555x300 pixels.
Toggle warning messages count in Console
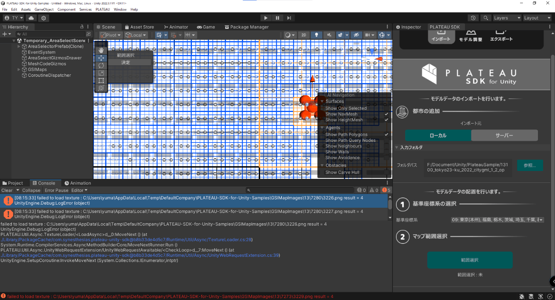pyautogui.click(x=374, y=190)
